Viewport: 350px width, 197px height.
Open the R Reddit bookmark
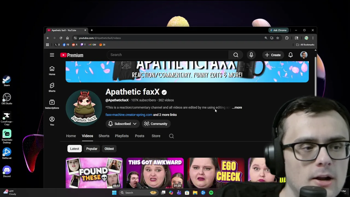coord(75,45)
